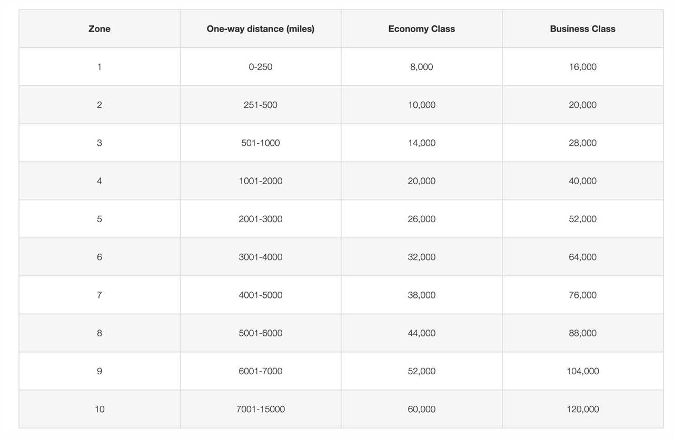This screenshot has width=674, height=439.
Task: Select the 3001-4000 distance cell
Action: point(261,257)
